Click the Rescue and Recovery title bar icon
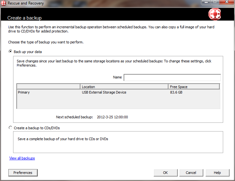 click(x=4, y=3)
